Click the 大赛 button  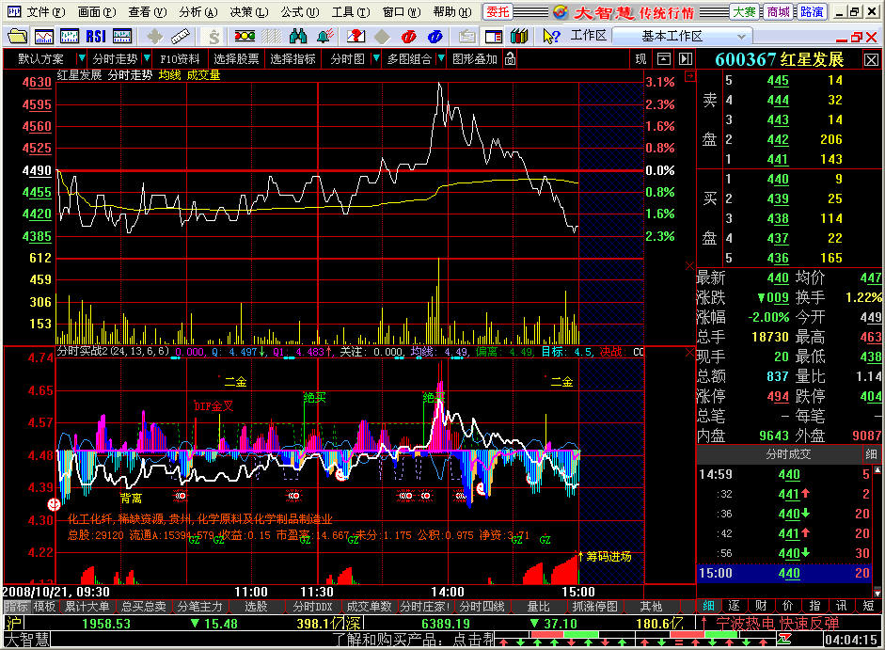(744, 12)
